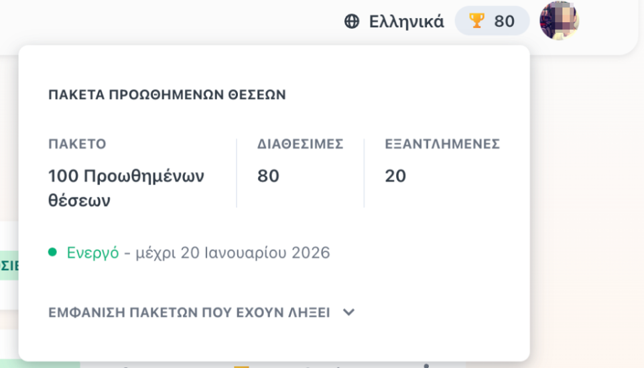
Task: Open the user profile avatar menu
Action: (x=560, y=20)
